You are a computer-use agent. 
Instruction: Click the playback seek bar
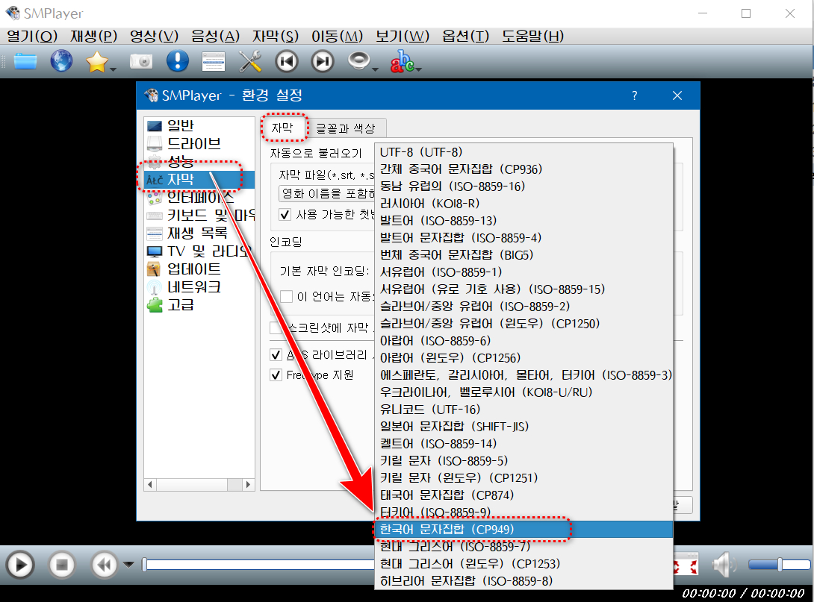258,565
